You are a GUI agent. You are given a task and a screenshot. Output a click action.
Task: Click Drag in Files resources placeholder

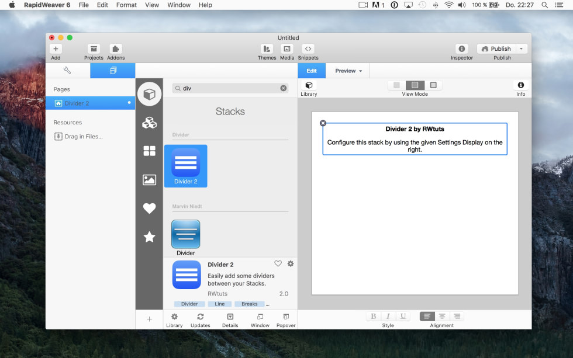coord(78,137)
